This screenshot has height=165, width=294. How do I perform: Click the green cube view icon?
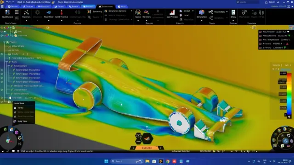pyautogui.click(x=5, y=129)
